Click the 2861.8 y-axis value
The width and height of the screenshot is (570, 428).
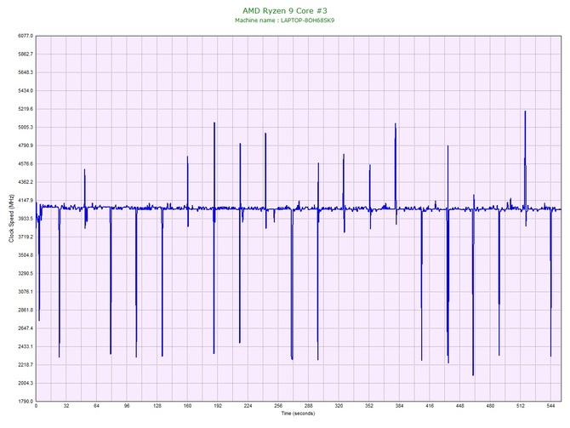[26, 310]
